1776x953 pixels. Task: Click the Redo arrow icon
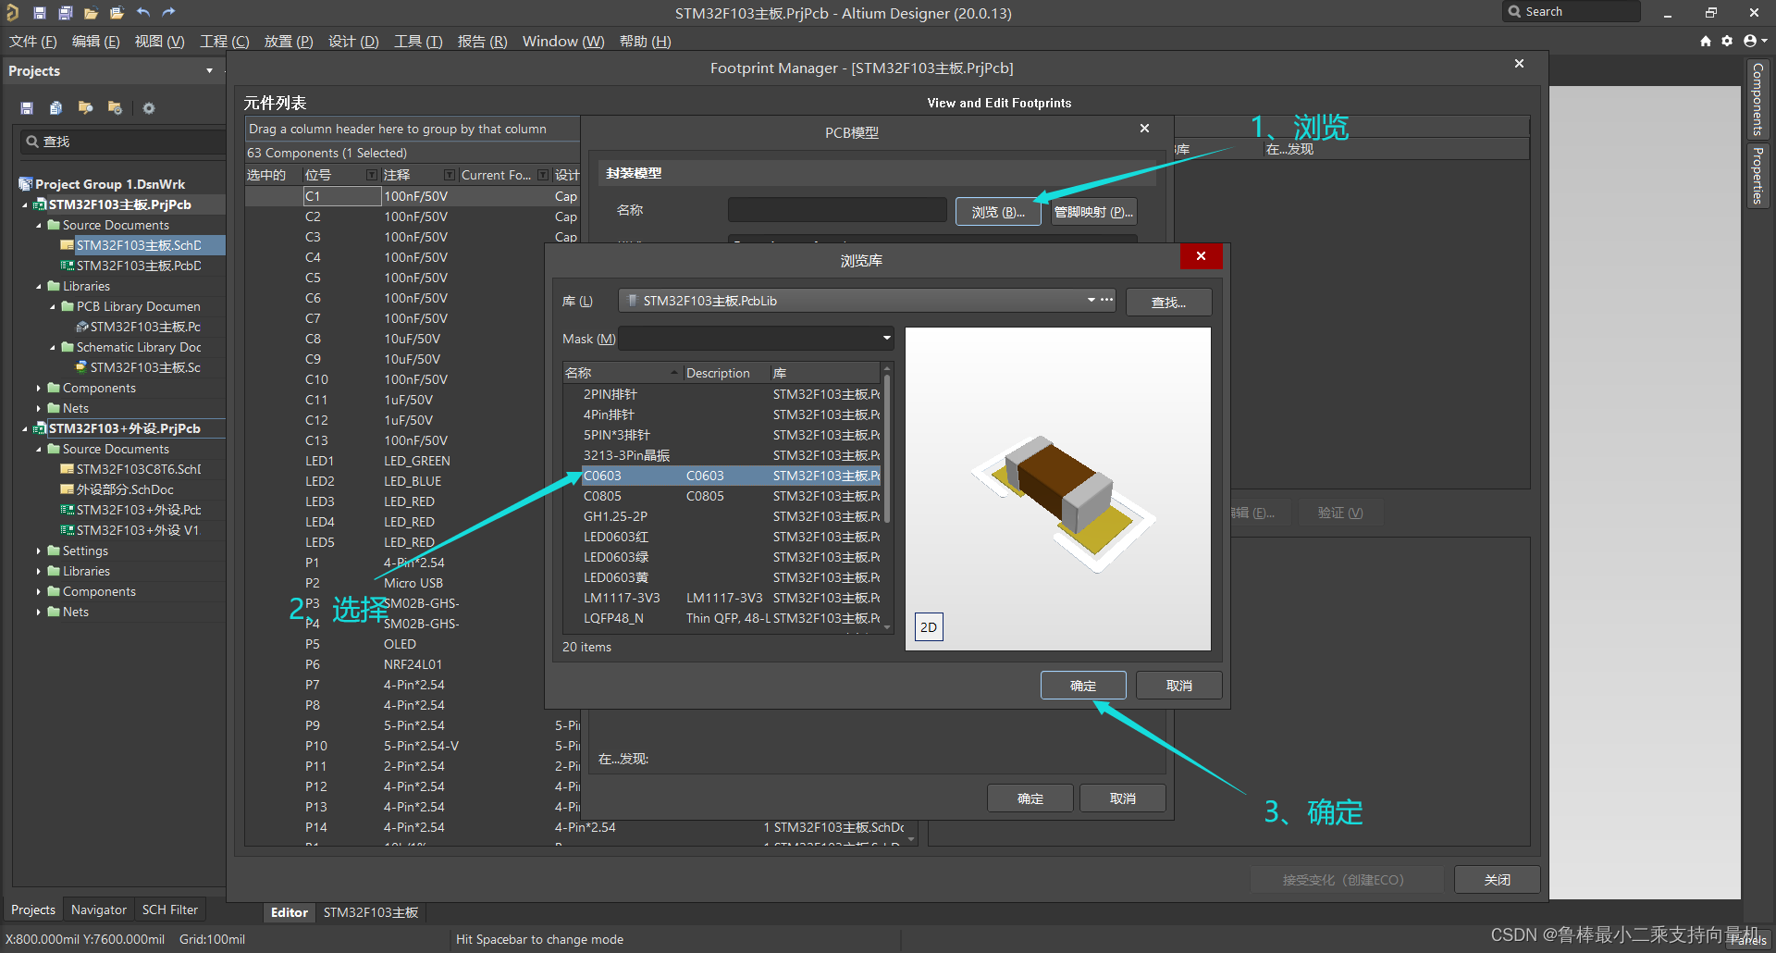coord(168,13)
